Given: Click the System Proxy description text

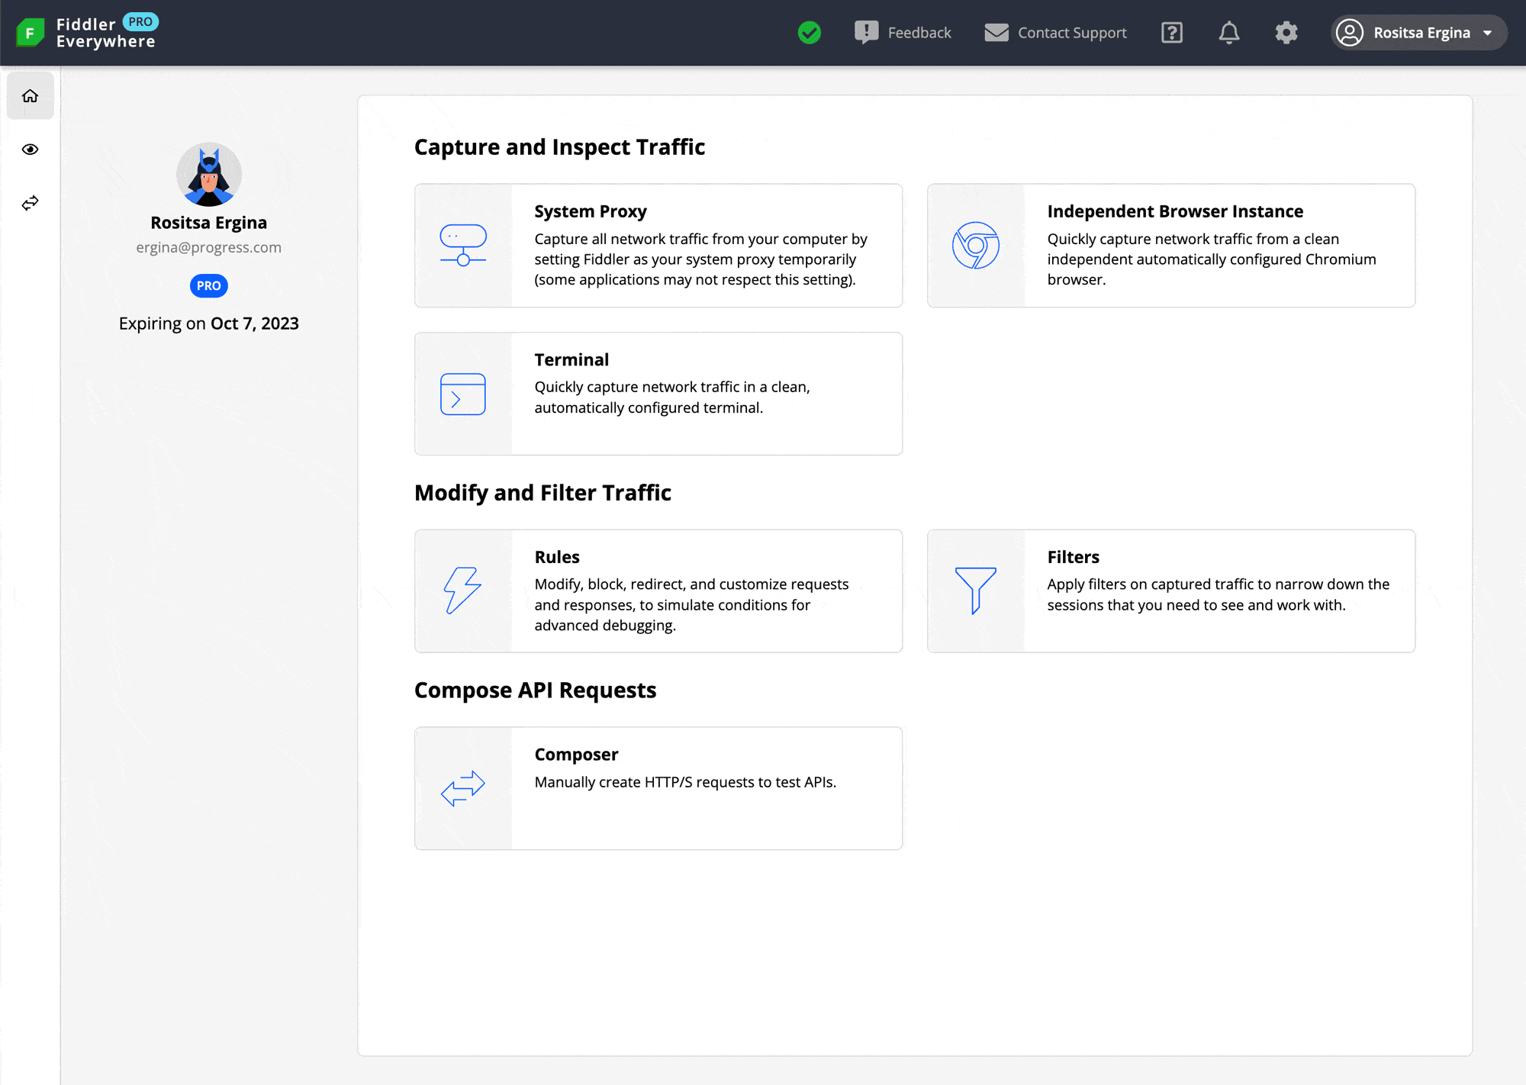Looking at the screenshot, I should click(701, 259).
